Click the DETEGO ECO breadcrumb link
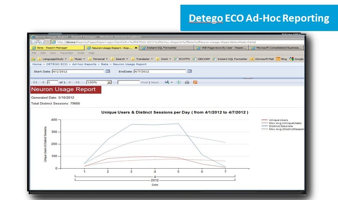 pyautogui.click(x=57, y=64)
